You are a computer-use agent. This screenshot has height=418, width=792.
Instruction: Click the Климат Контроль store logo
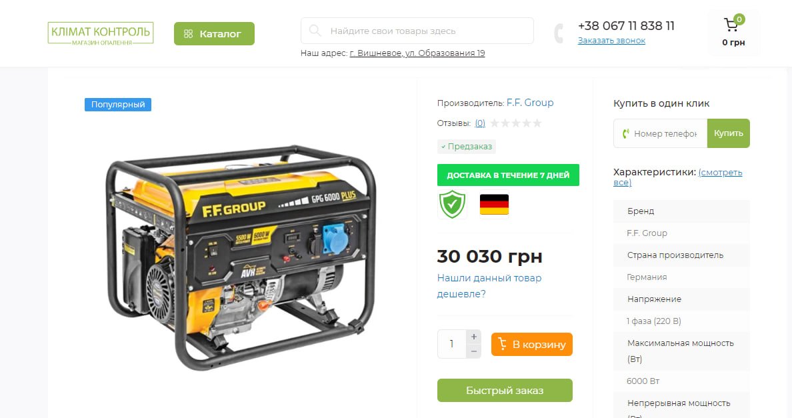tap(101, 33)
